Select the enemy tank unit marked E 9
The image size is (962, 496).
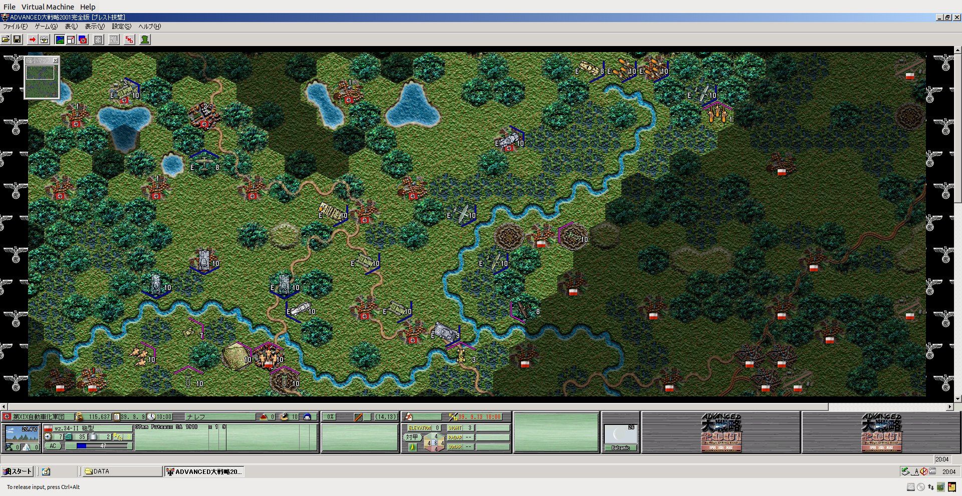(445, 332)
